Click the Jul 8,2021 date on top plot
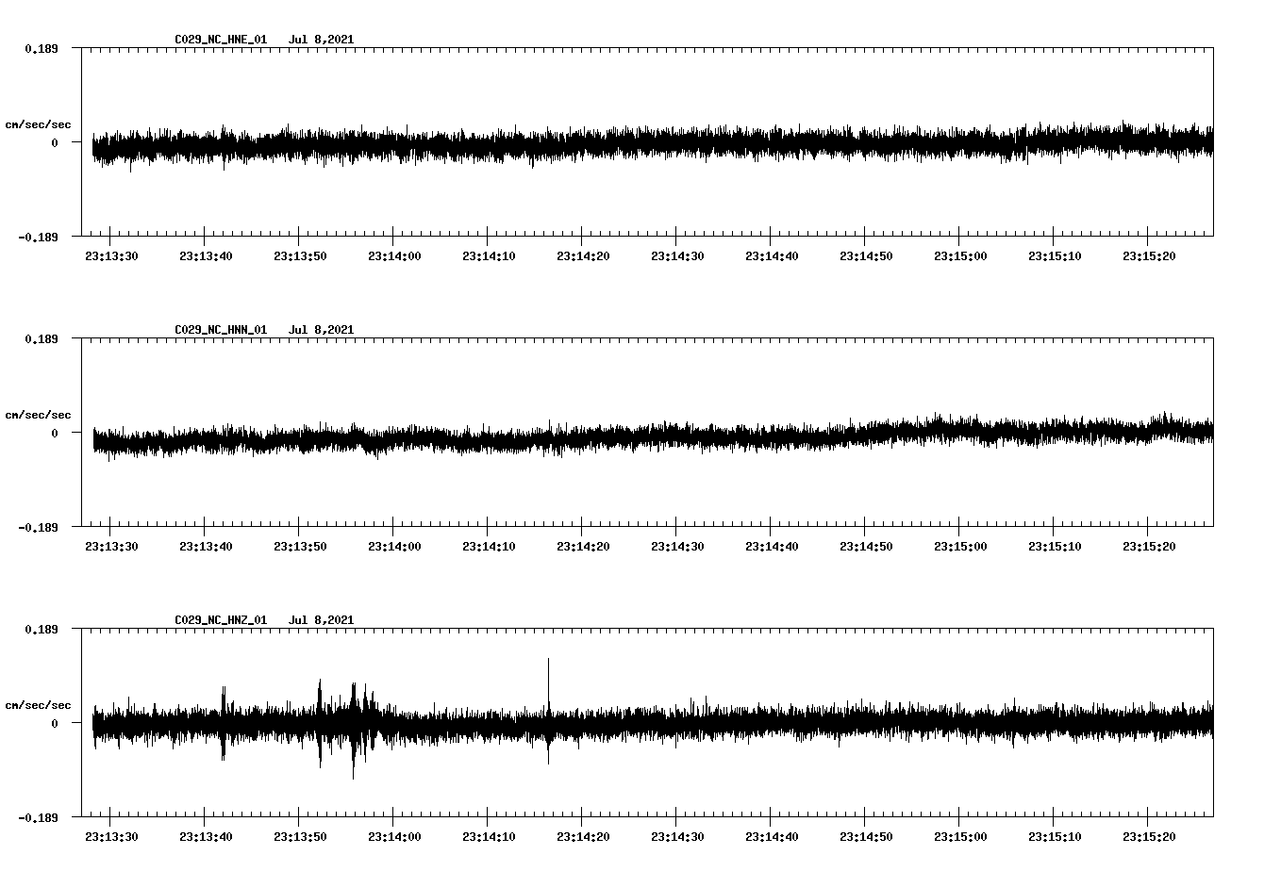The width and height of the screenshot is (1281, 871). click(322, 40)
